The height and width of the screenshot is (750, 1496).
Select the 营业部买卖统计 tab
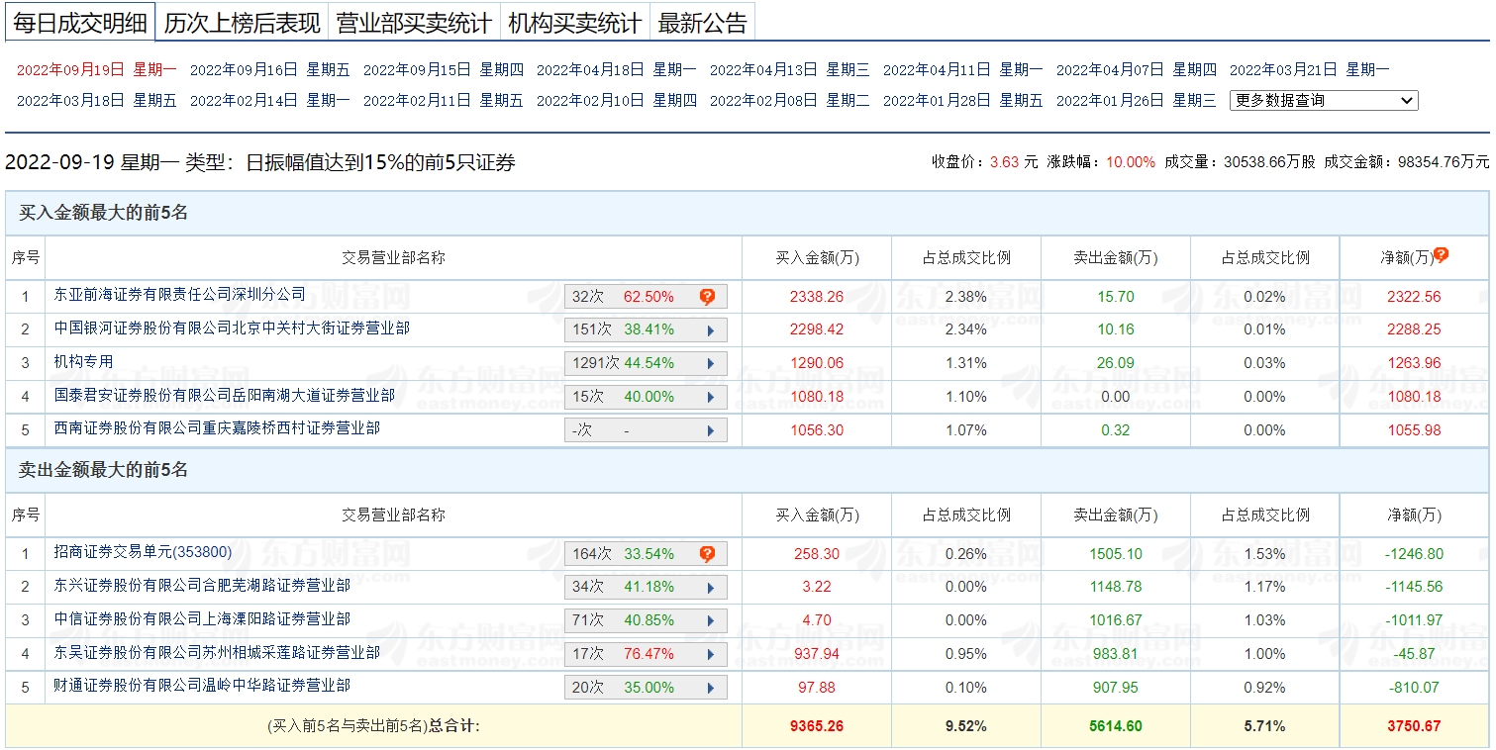tap(414, 23)
